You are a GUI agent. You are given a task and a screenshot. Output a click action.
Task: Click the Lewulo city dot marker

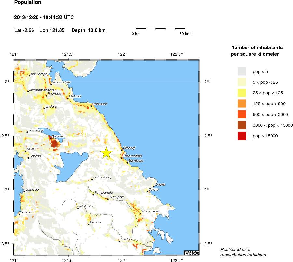(x=88, y=224)
